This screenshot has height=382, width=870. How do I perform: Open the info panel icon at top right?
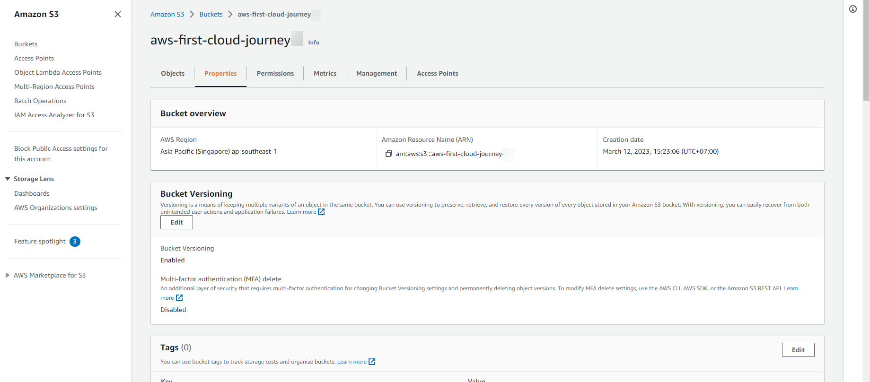(x=853, y=9)
